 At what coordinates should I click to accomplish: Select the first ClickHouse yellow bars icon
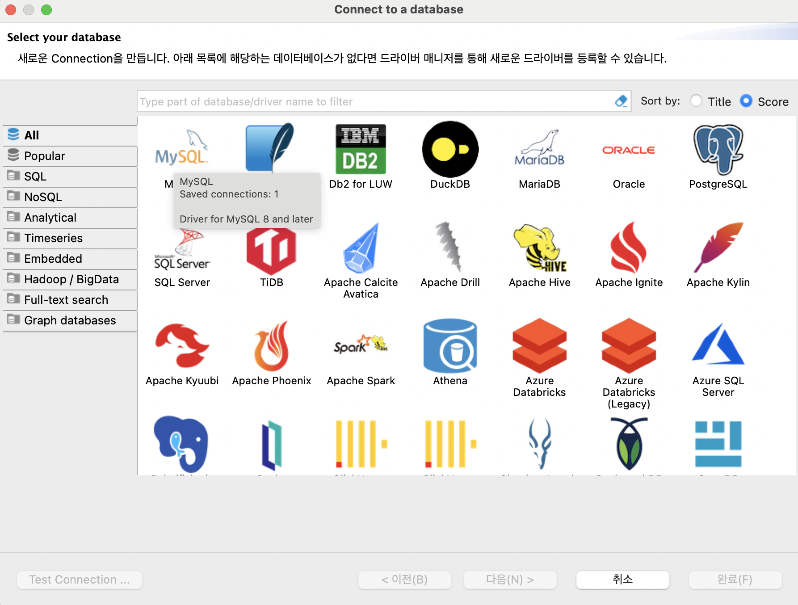pos(361,443)
